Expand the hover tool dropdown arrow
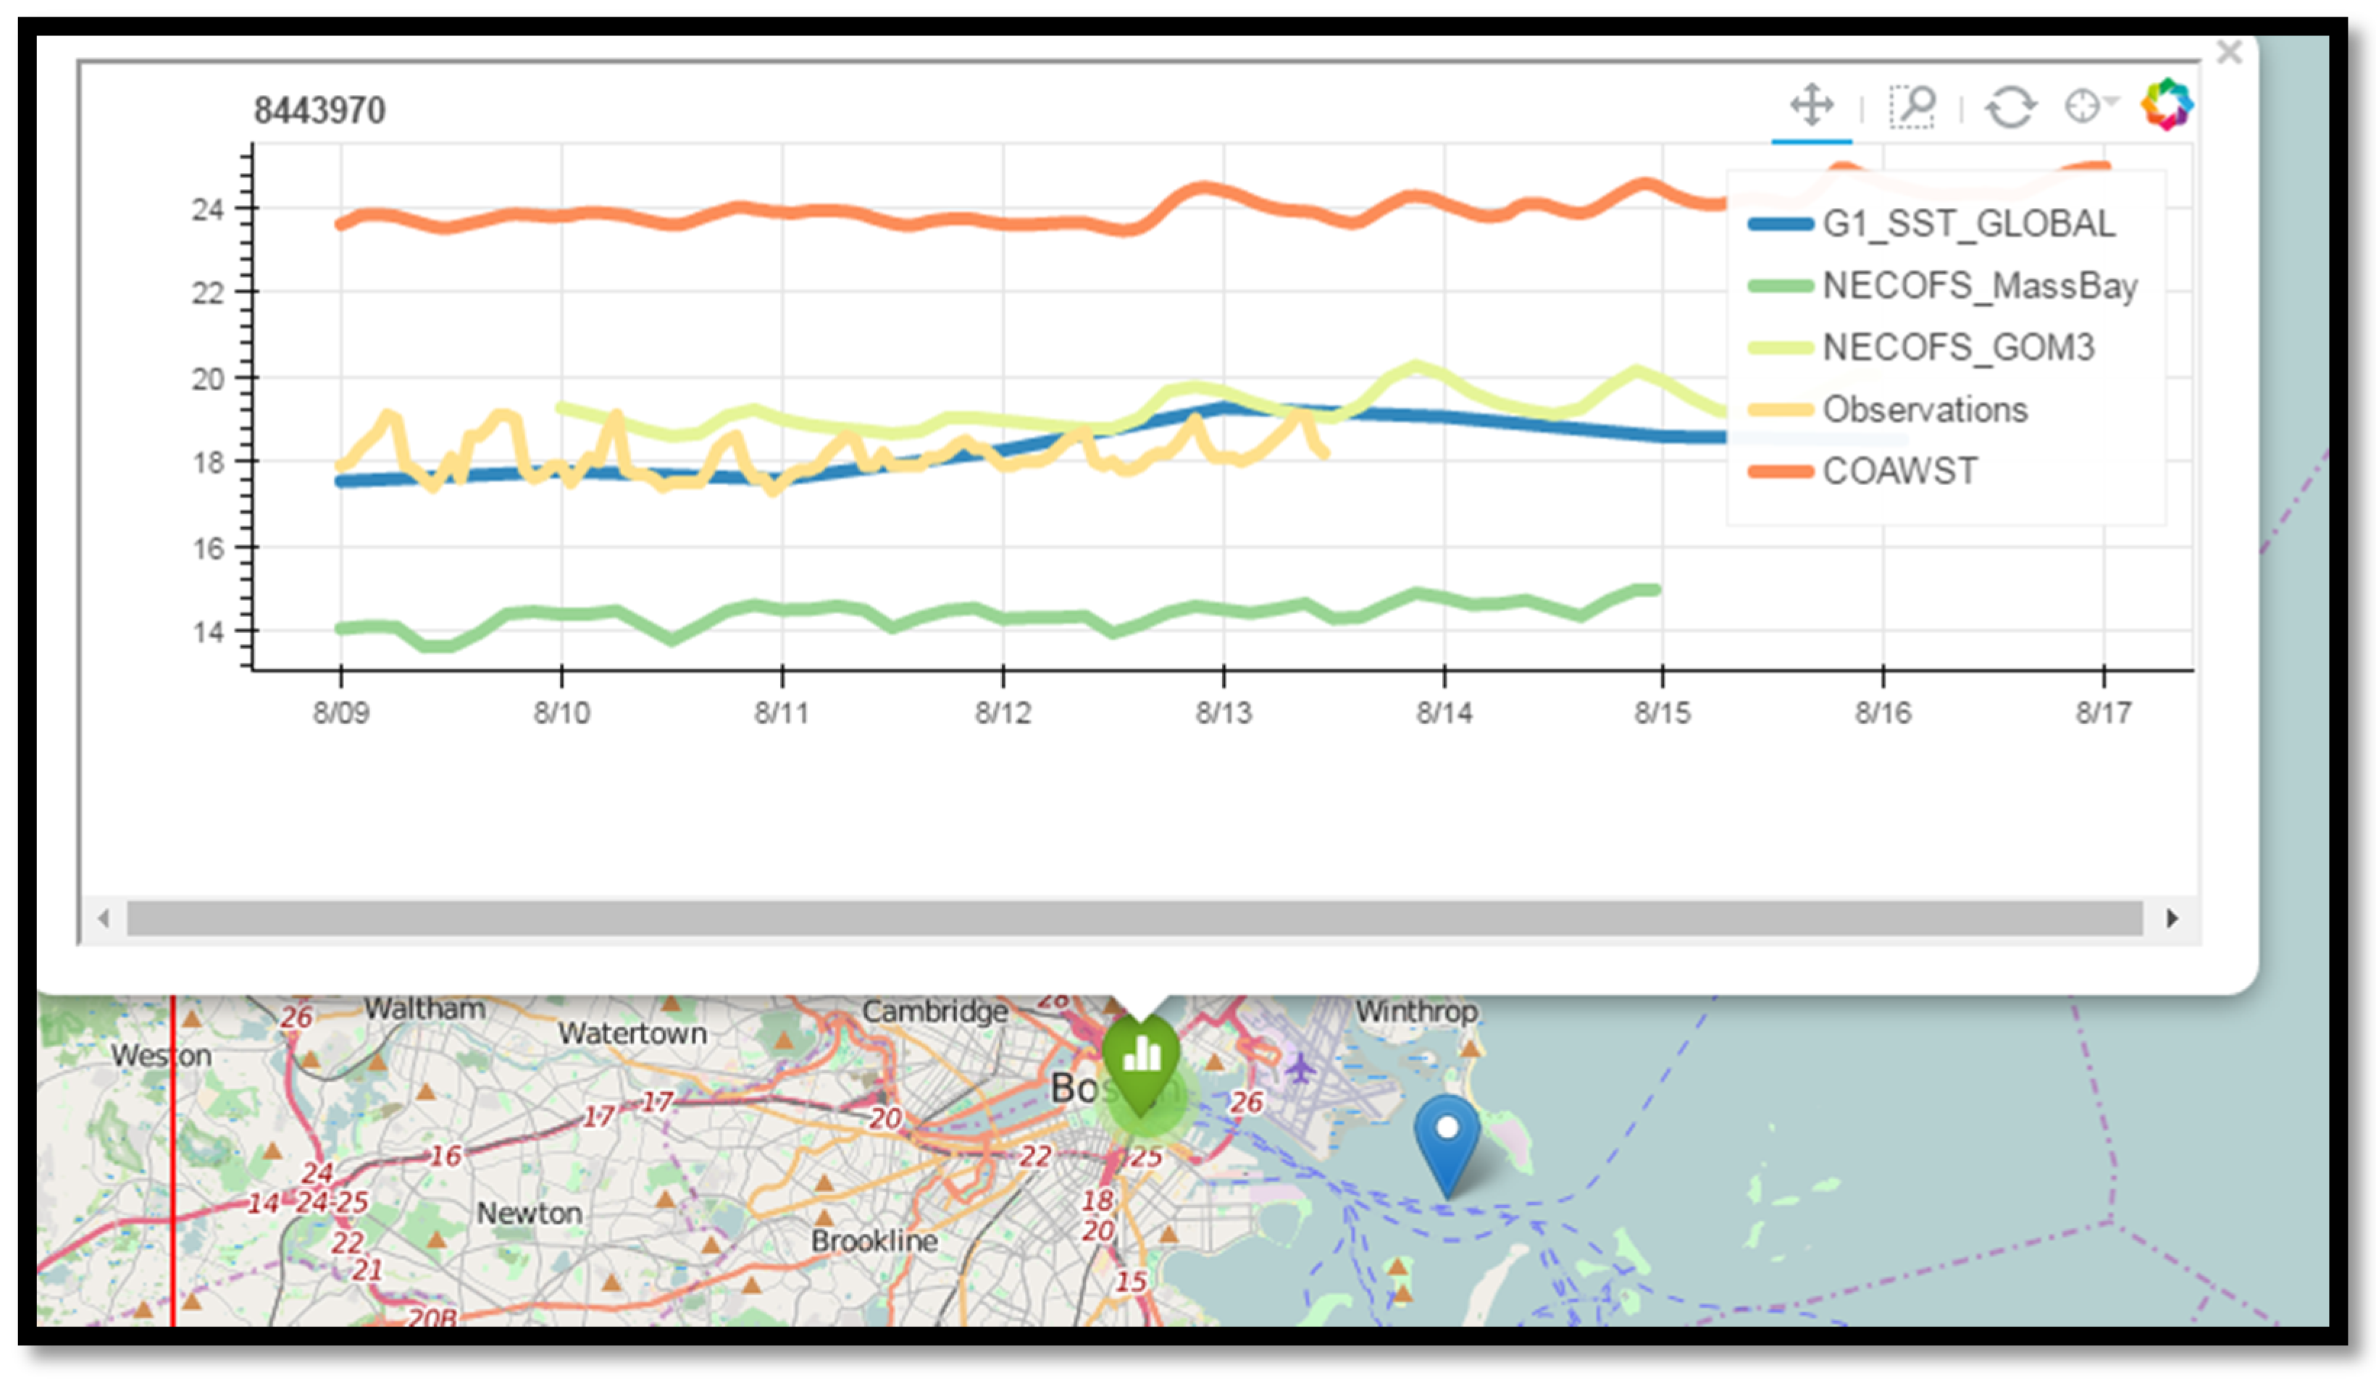Image resolution: width=2376 pixels, height=1386 pixels. (2111, 100)
